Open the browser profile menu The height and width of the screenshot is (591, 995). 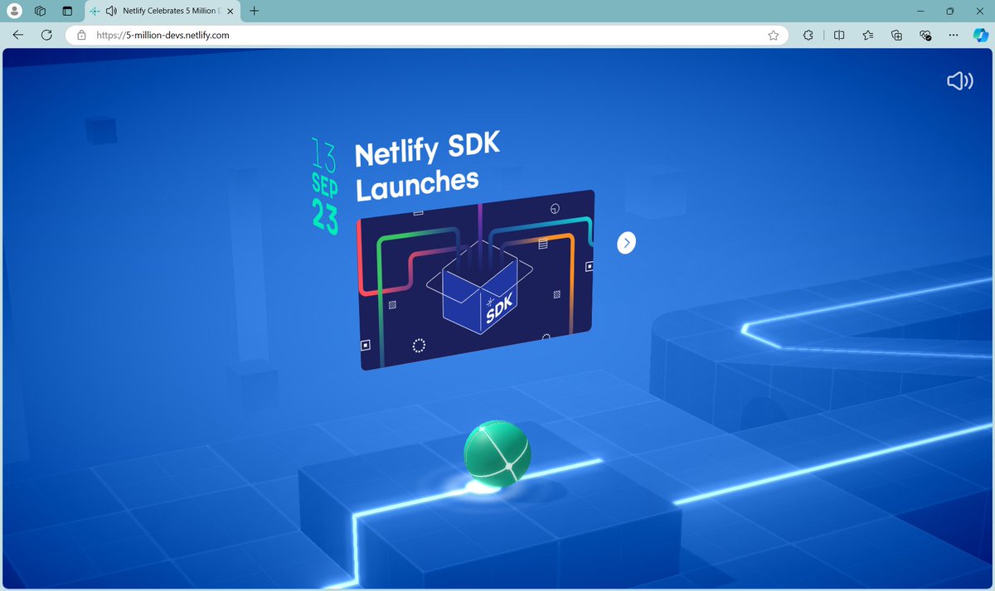[13, 11]
